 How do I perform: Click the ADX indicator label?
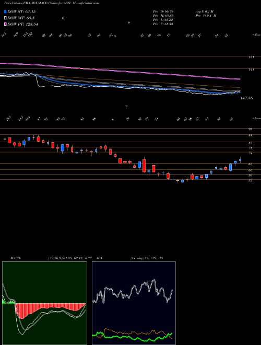click(x=100, y=258)
